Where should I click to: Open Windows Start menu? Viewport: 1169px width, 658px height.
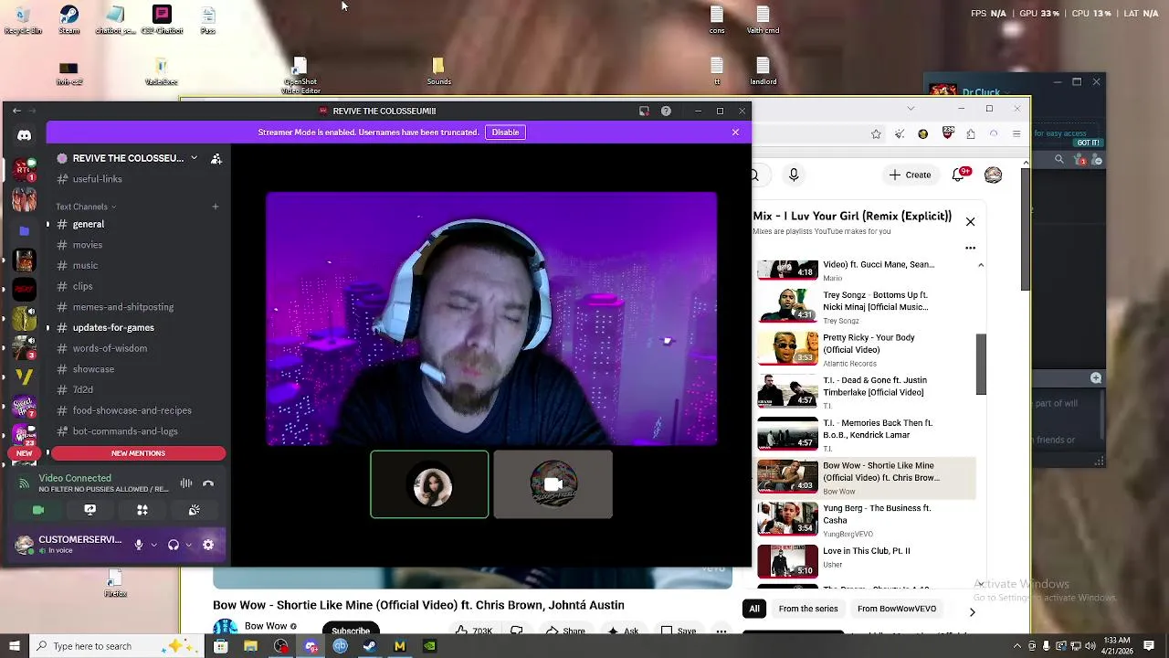16,646
